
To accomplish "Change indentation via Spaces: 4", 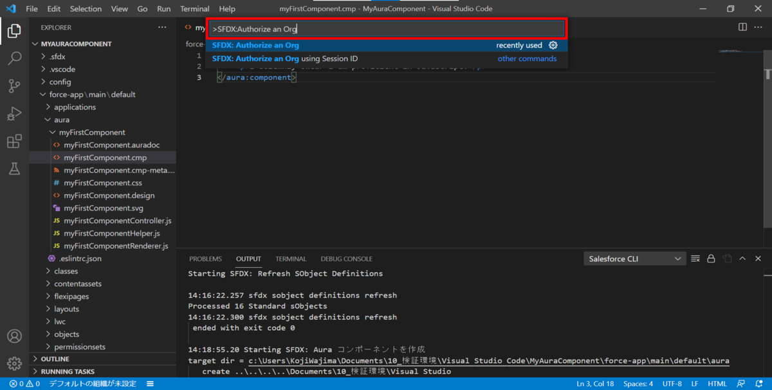I will (x=638, y=384).
